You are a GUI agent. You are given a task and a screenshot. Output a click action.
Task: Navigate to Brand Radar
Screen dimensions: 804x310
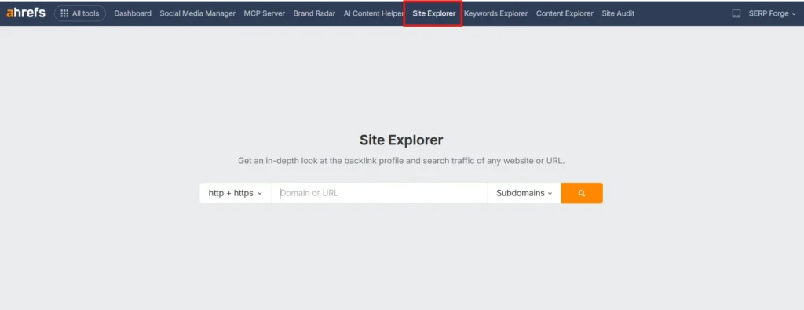tap(314, 13)
